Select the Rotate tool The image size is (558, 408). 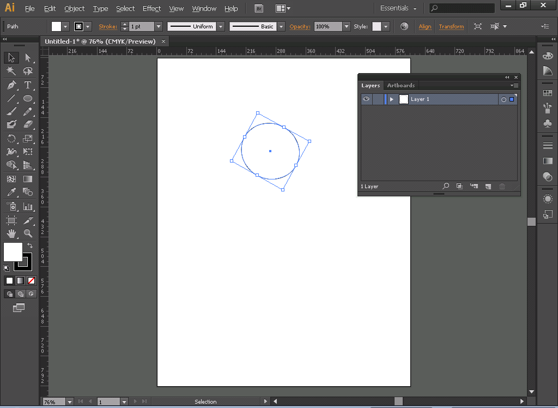[x=11, y=138]
